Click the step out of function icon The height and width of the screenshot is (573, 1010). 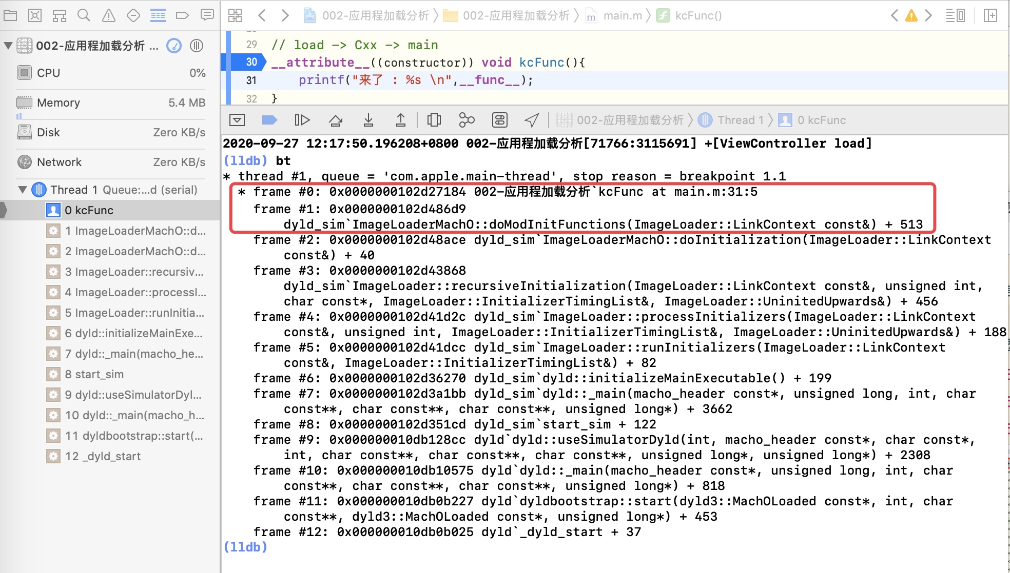click(400, 120)
